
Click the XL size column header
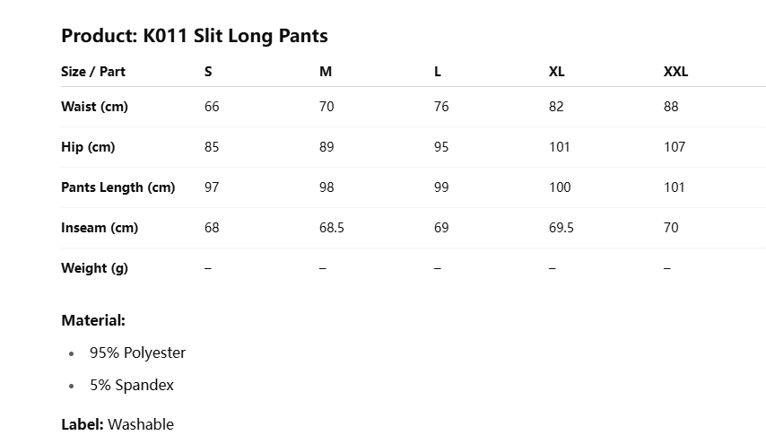[556, 72]
